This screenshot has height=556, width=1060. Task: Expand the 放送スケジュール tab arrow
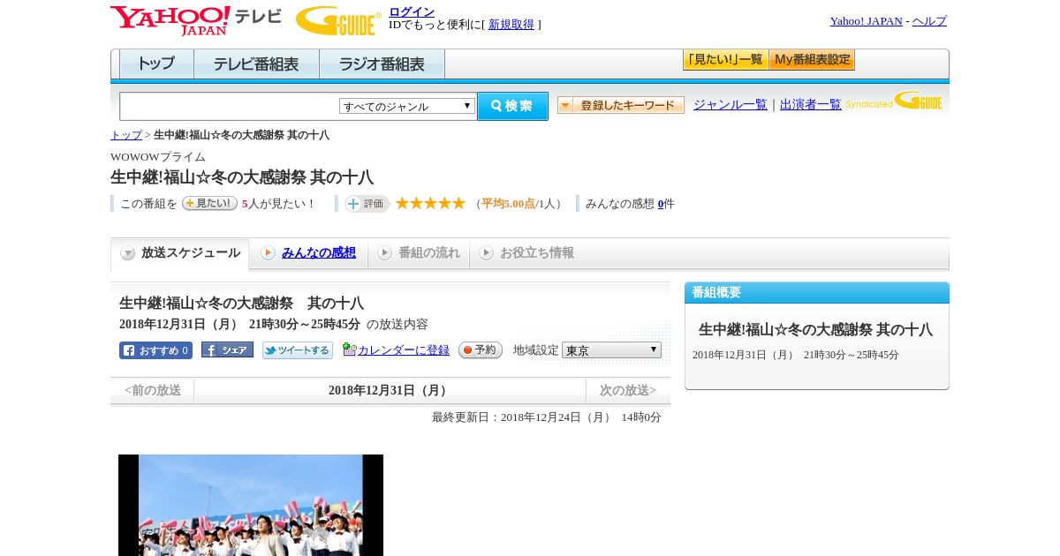pyautogui.click(x=128, y=253)
